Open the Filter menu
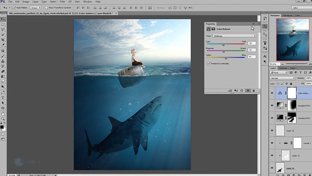 click(x=62, y=2)
